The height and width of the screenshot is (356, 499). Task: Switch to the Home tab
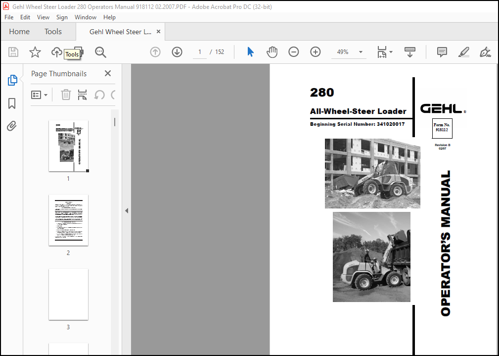click(x=19, y=32)
